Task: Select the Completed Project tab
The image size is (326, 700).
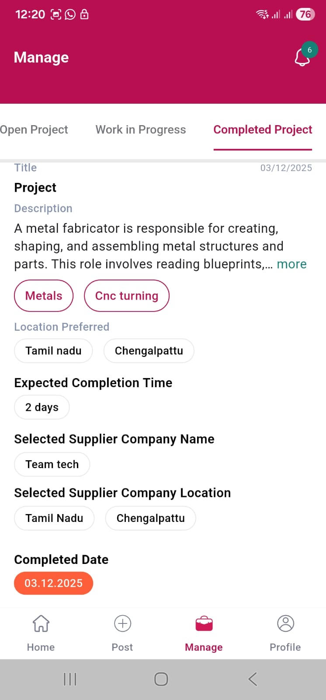Action: click(x=263, y=129)
